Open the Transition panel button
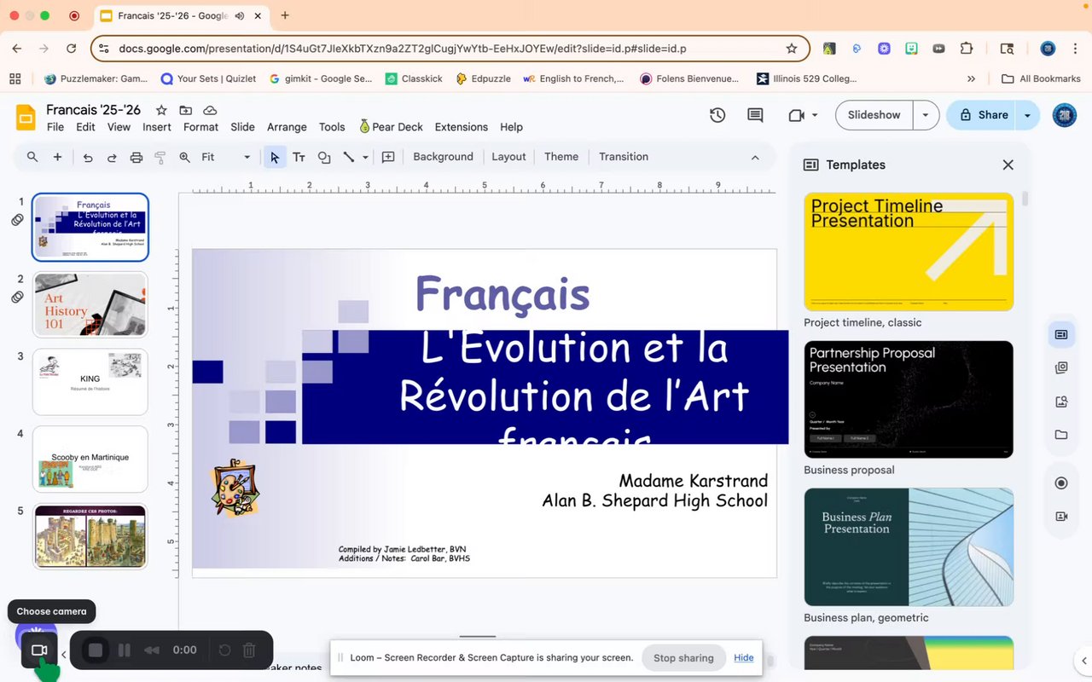1092x682 pixels. pos(624,157)
